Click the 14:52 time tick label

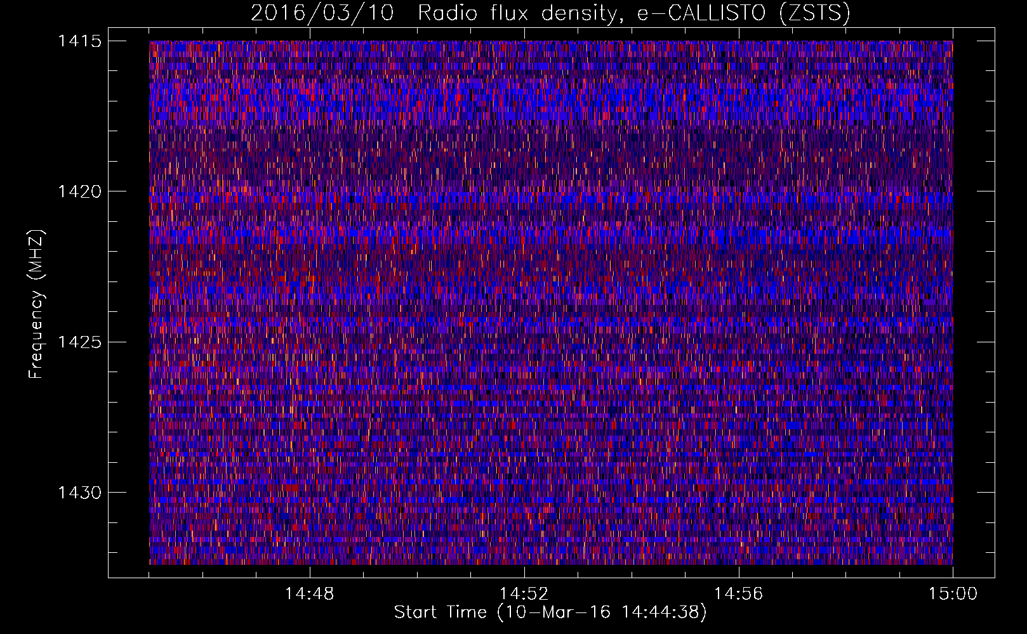pos(524,594)
